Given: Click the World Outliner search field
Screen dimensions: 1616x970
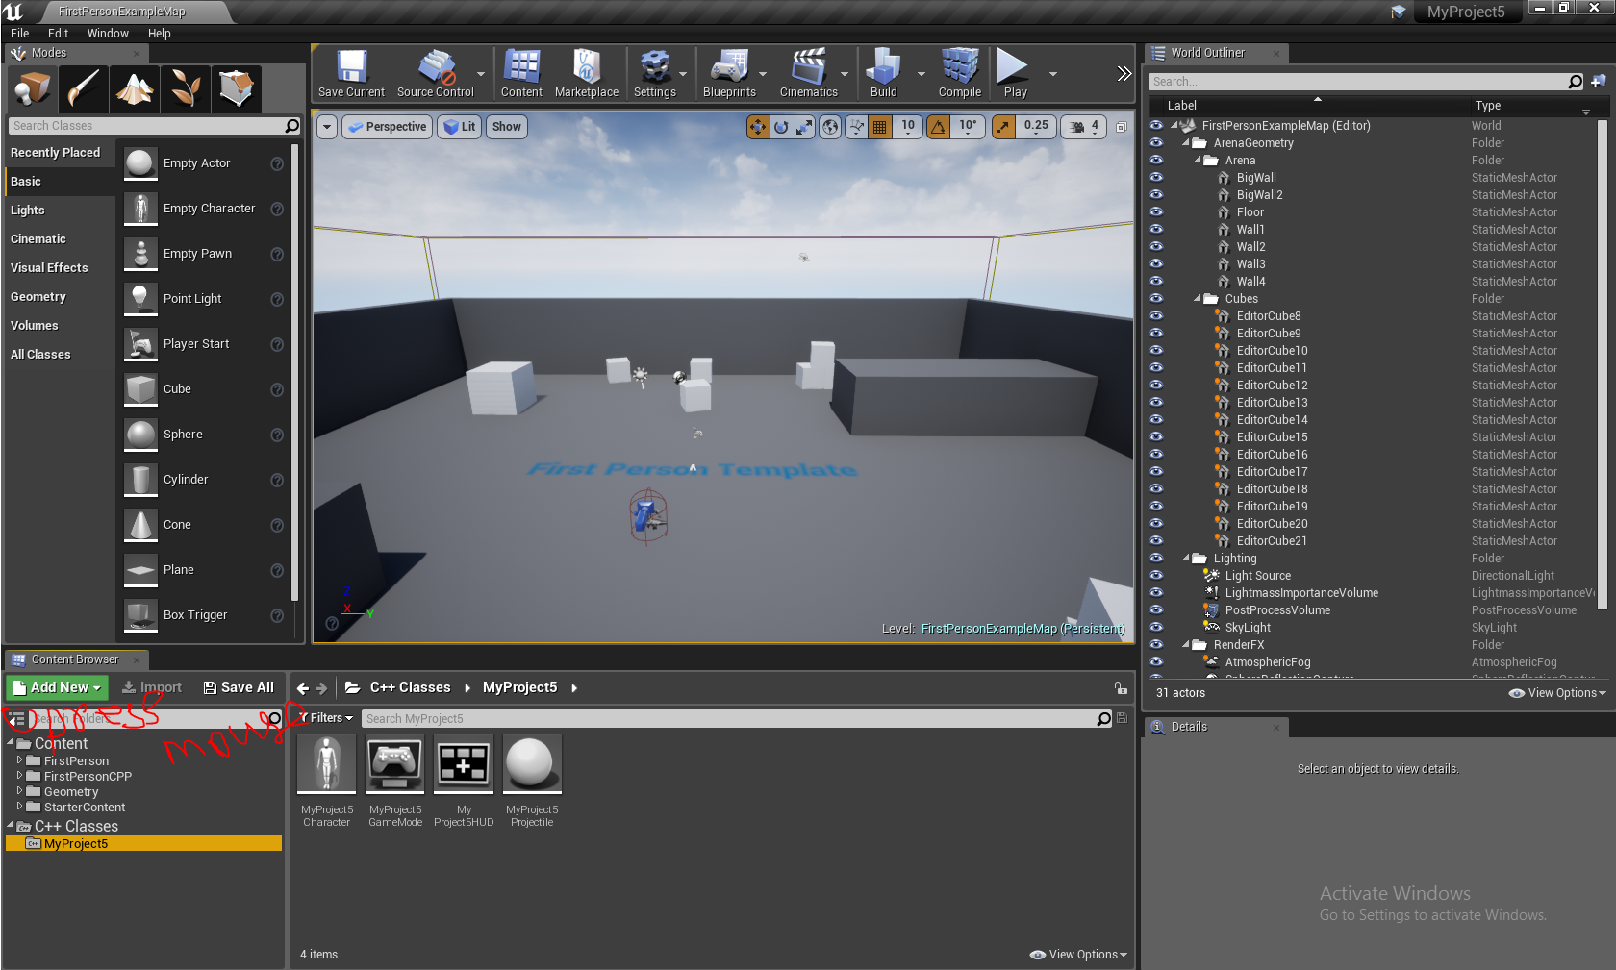Looking at the screenshot, I should click(1366, 82).
